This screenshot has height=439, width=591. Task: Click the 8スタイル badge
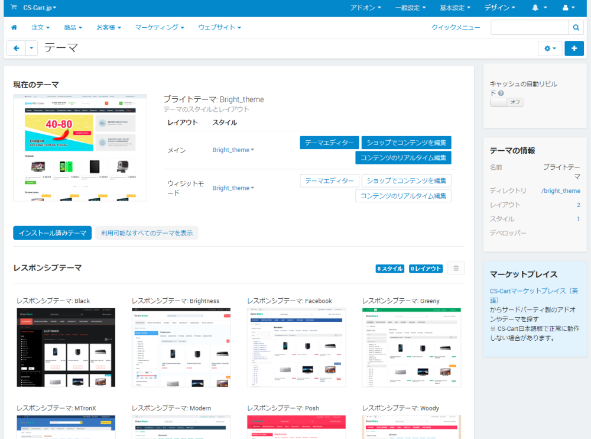(389, 269)
